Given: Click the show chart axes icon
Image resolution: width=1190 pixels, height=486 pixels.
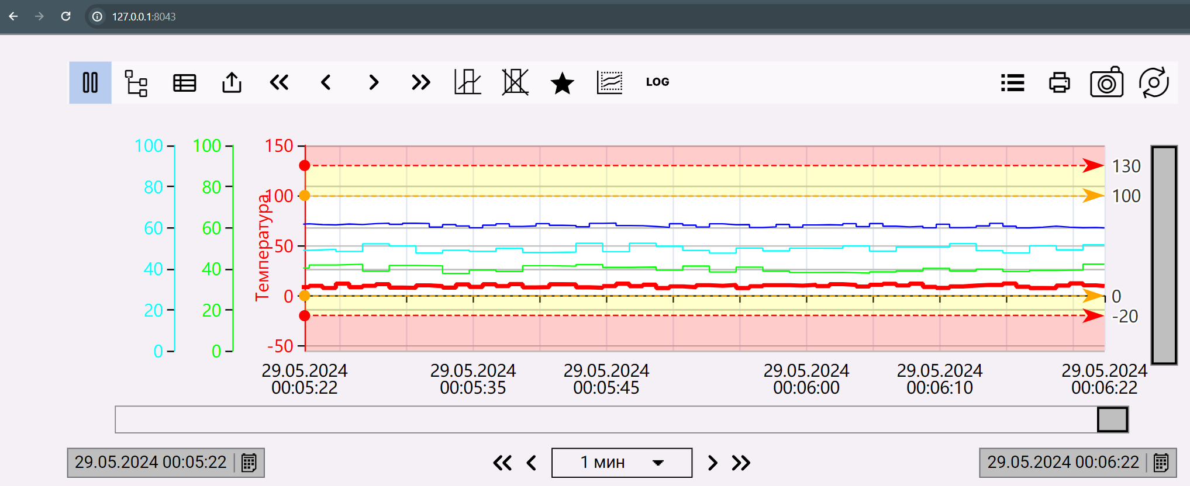Looking at the screenshot, I should point(467,82).
